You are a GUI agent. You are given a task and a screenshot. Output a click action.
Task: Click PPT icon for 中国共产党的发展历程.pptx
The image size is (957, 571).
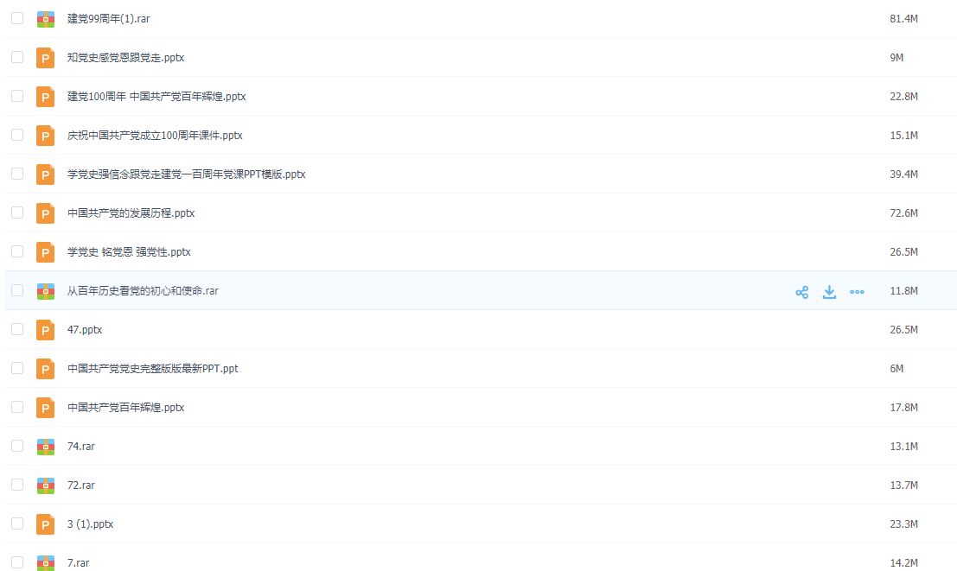(46, 213)
